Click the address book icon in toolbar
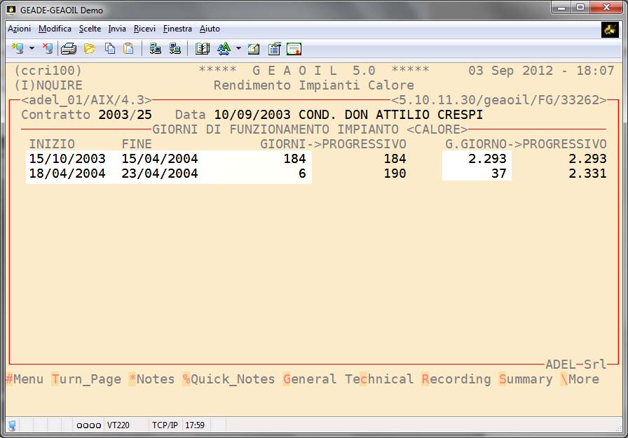The width and height of the screenshot is (628, 438). (203, 49)
